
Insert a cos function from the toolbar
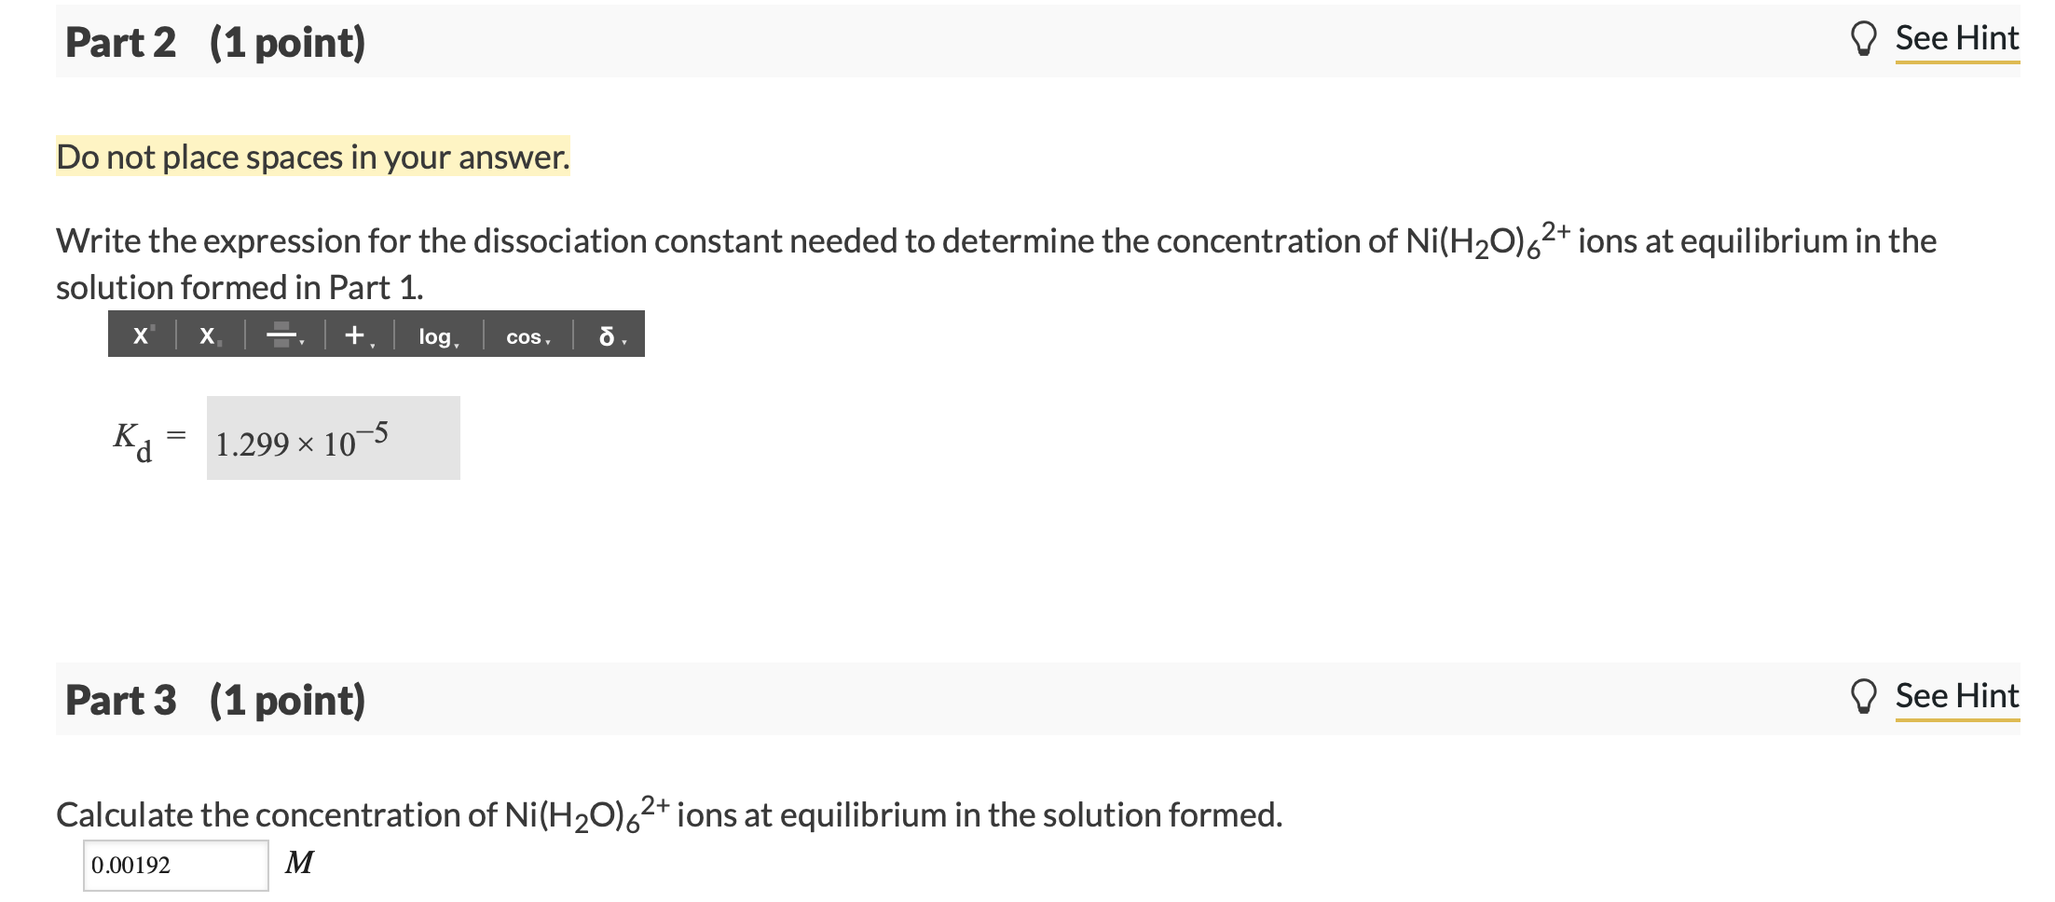(523, 336)
